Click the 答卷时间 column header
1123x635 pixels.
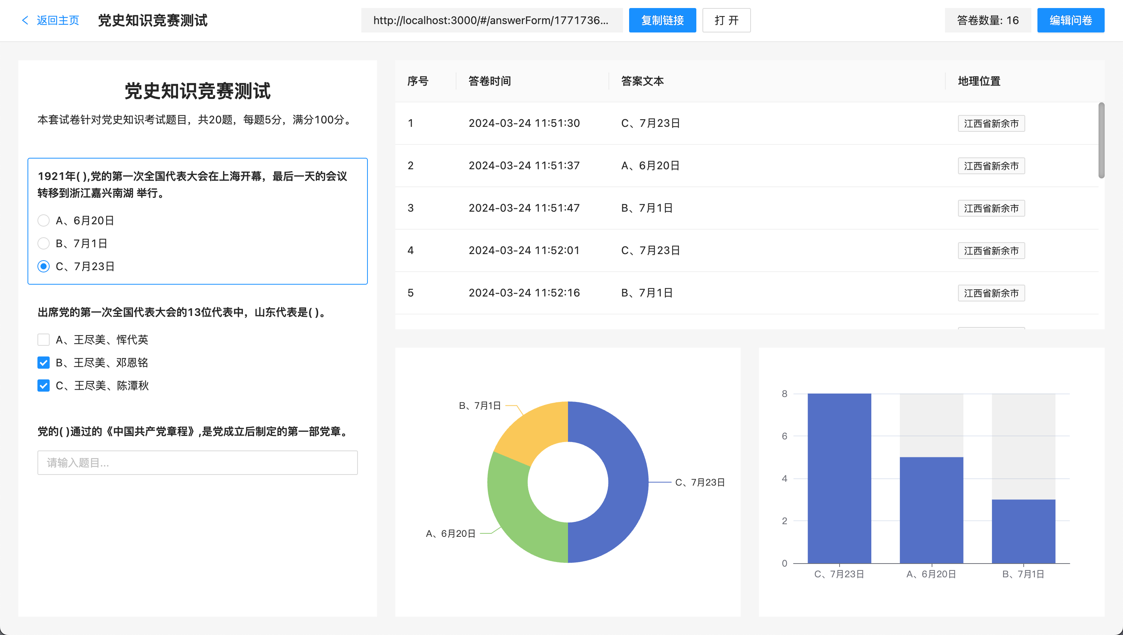click(x=489, y=81)
